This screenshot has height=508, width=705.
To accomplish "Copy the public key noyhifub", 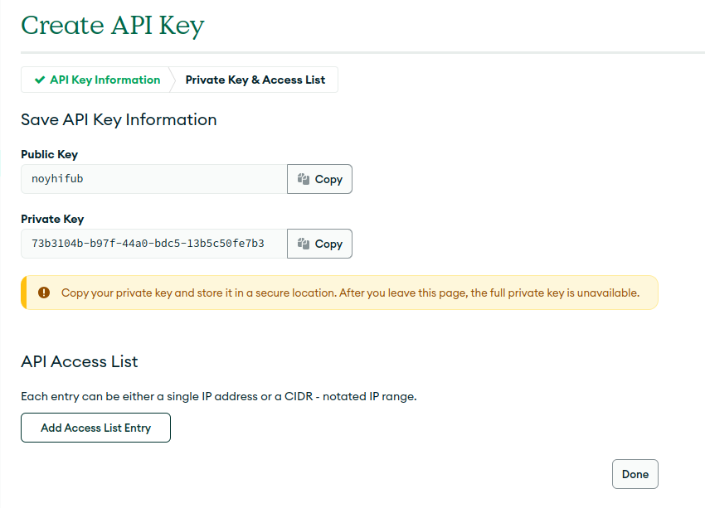I will click(319, 179).
